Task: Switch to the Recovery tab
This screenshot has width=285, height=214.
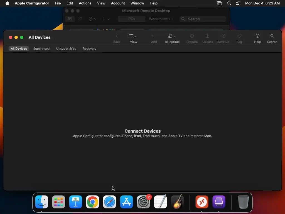Action: click(x=89, y=48)
